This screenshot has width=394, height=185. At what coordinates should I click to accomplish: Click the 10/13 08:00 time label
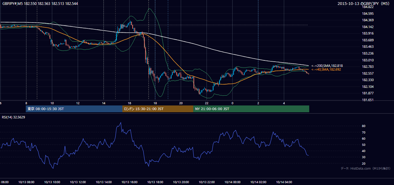[26, 182]
